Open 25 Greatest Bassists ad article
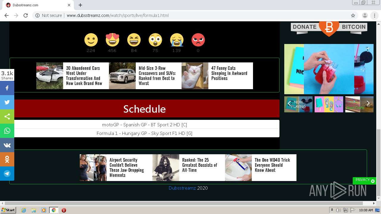The height and width of the screenshot is (214, 381). (x=189, y=168)
